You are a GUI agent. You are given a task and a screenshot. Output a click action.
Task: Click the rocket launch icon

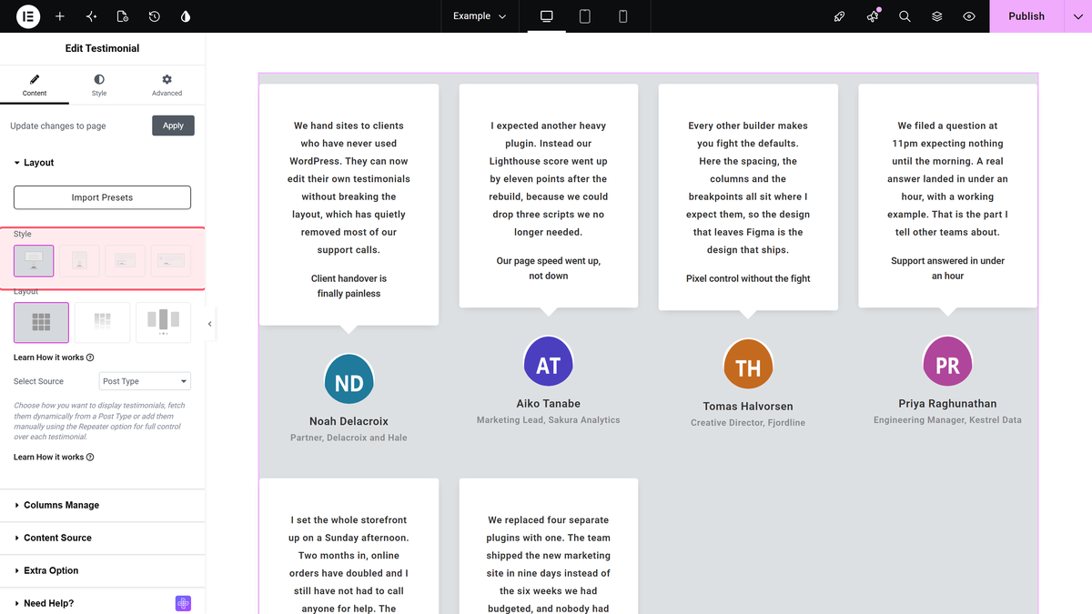pyautogui.click(x=840, y=16)
